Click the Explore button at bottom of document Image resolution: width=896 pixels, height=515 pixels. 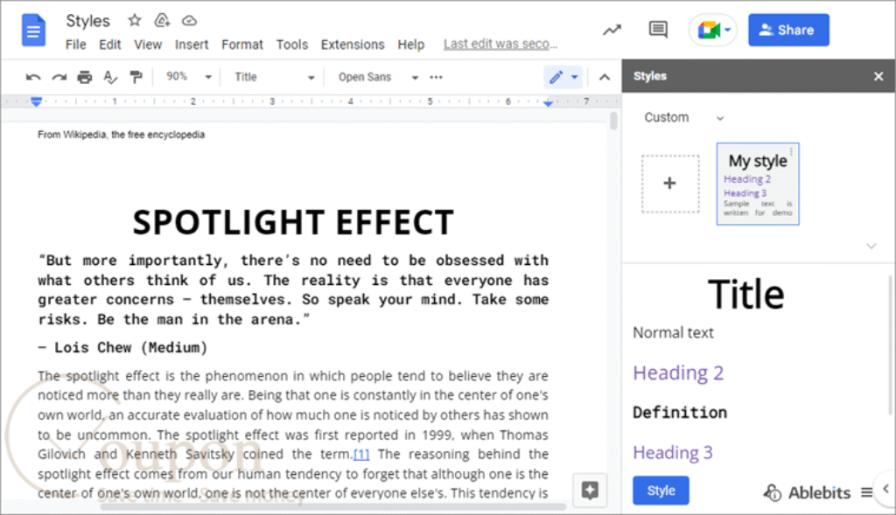point(590,490)
